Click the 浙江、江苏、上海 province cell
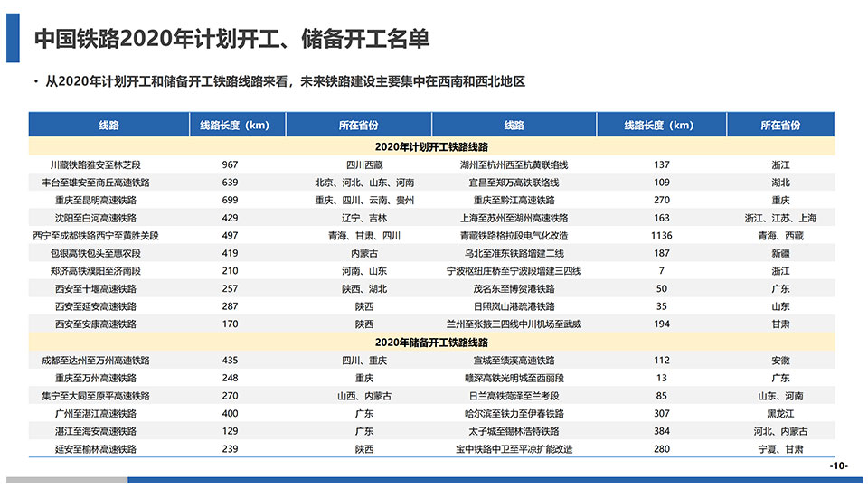The image size is (868, 488). (x=780, y=218)
